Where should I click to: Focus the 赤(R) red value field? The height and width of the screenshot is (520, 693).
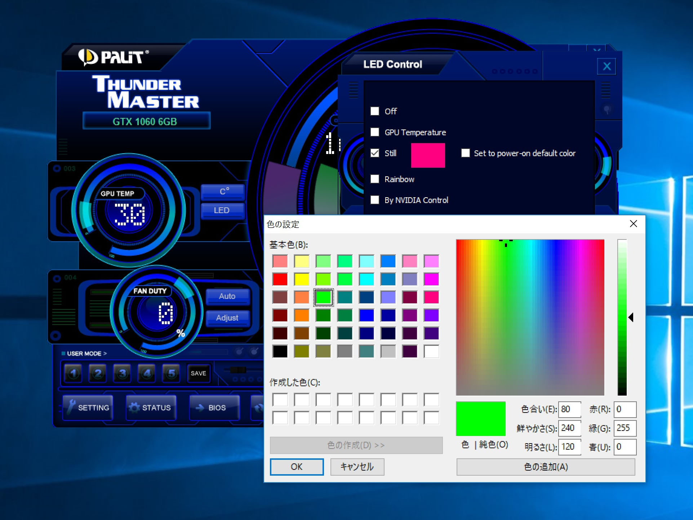click(625, 409)
